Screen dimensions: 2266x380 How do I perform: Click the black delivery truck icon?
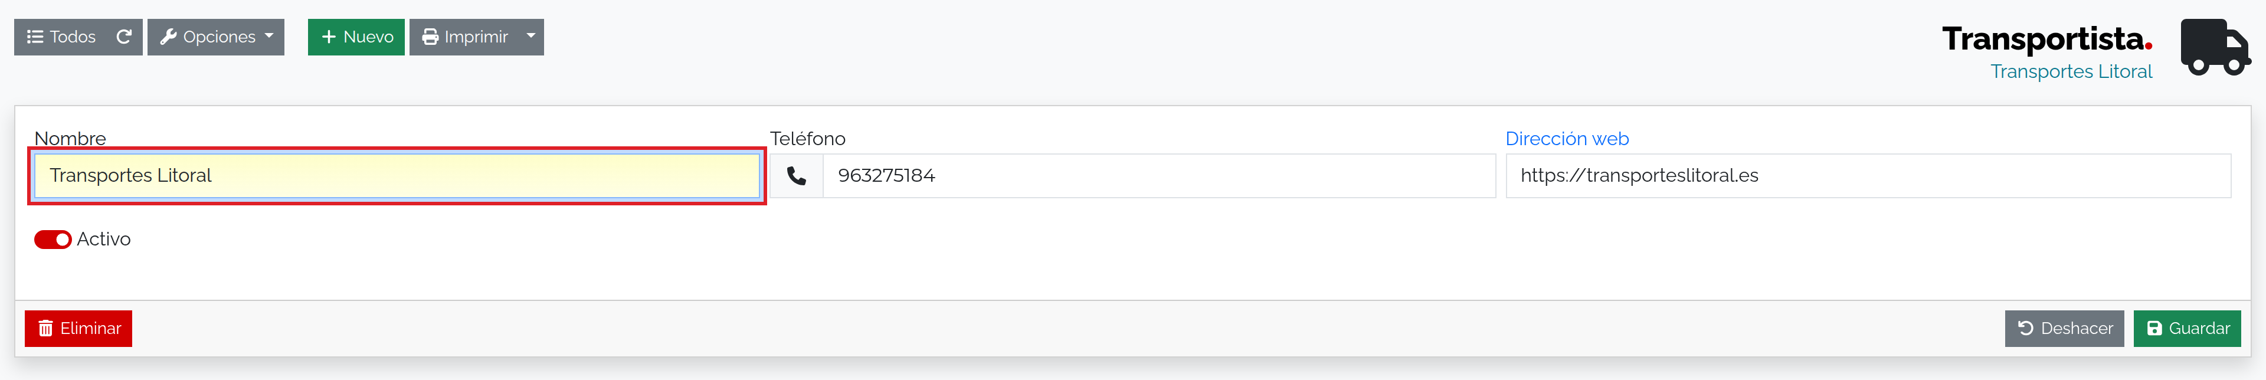click(2215, 47)
